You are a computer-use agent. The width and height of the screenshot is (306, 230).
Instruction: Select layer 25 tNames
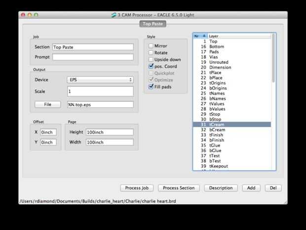(x=232, y=93)
